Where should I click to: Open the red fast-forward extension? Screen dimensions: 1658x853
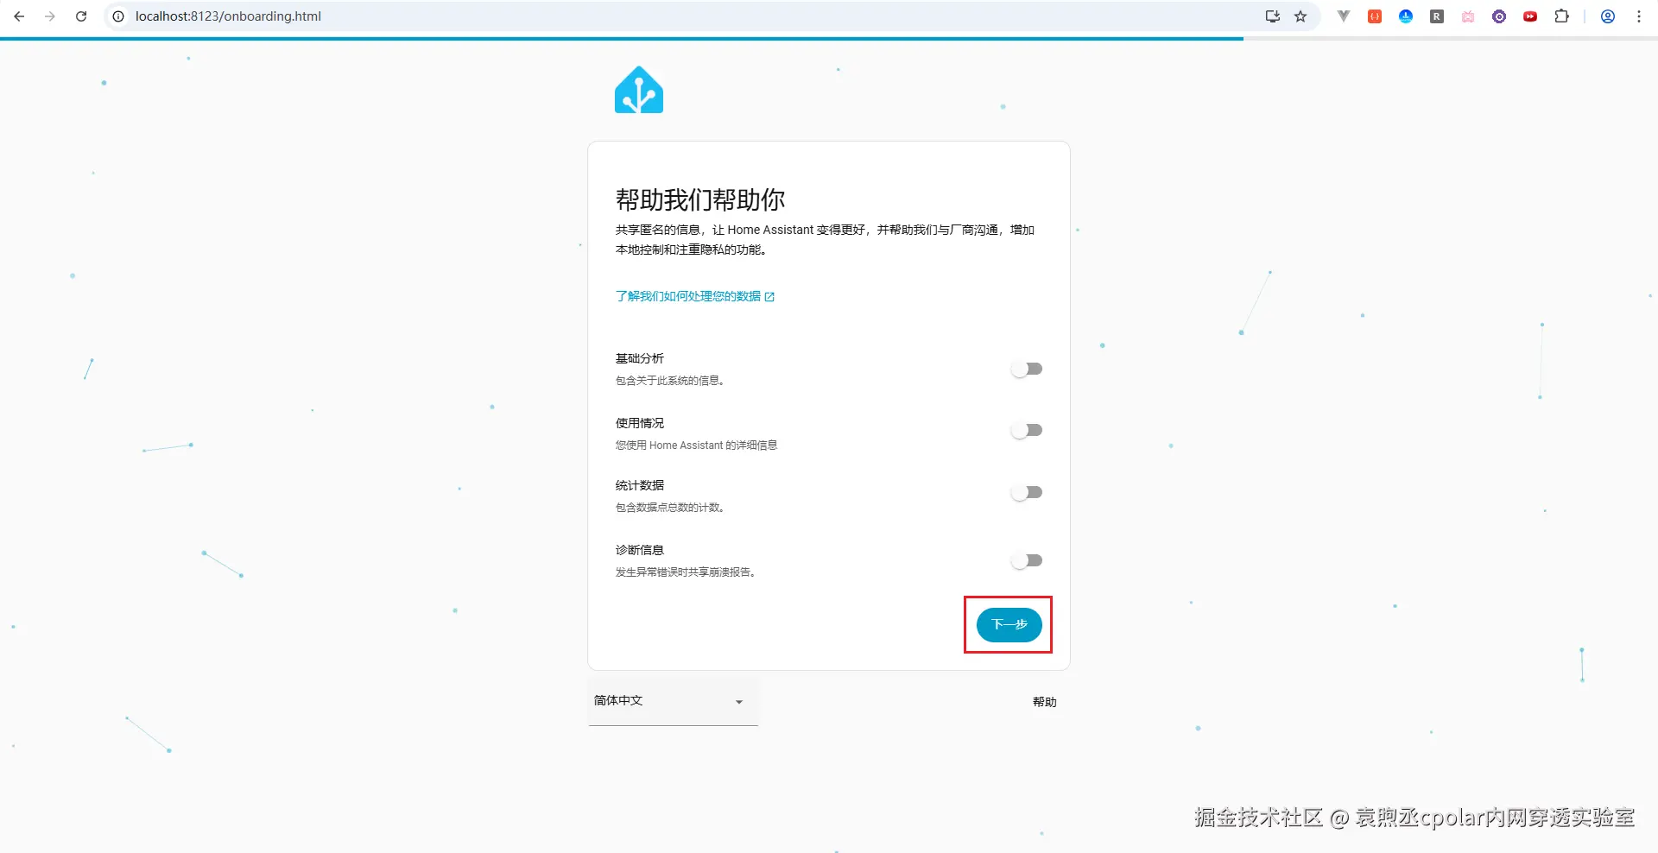pos(1530,16)
